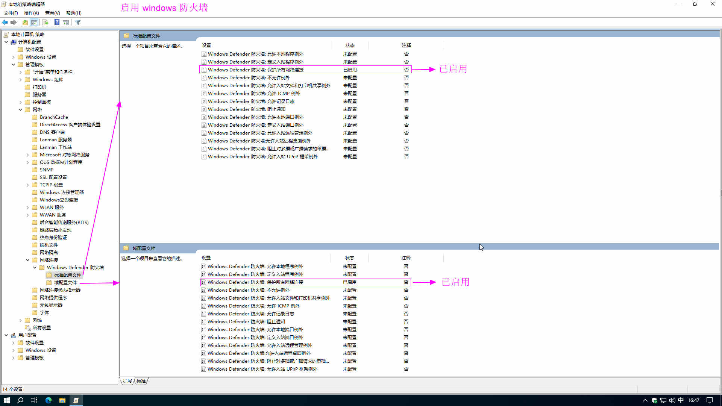Switch to the 扩展 tab
Viewport: 722px width, 406px height.
[x=127, y=381]
